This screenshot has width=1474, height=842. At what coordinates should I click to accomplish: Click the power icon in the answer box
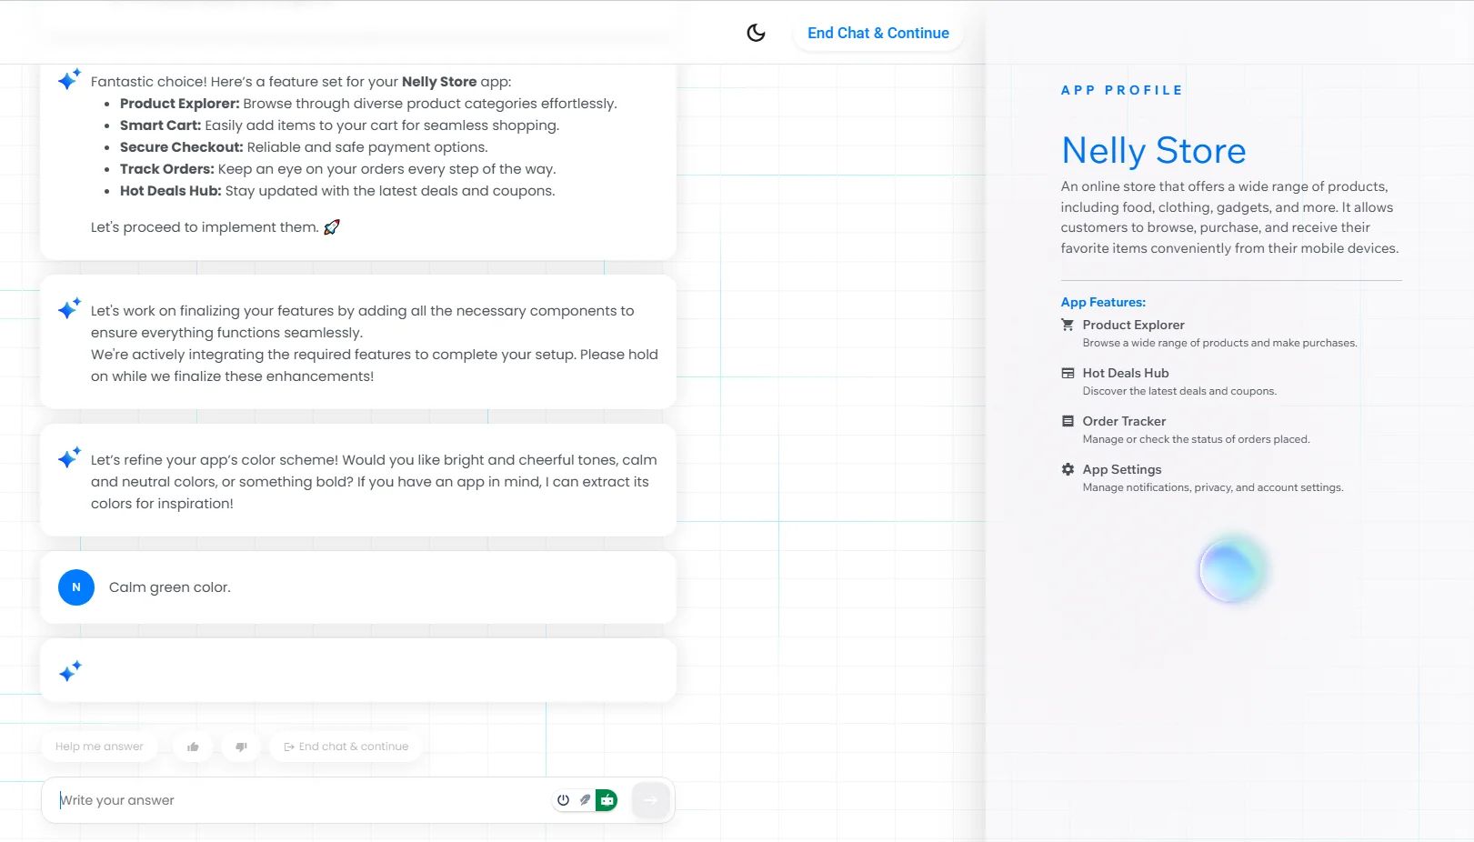(x=563, y=800)
